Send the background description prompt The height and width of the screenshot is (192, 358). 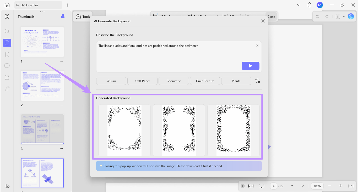coord(250,66)
